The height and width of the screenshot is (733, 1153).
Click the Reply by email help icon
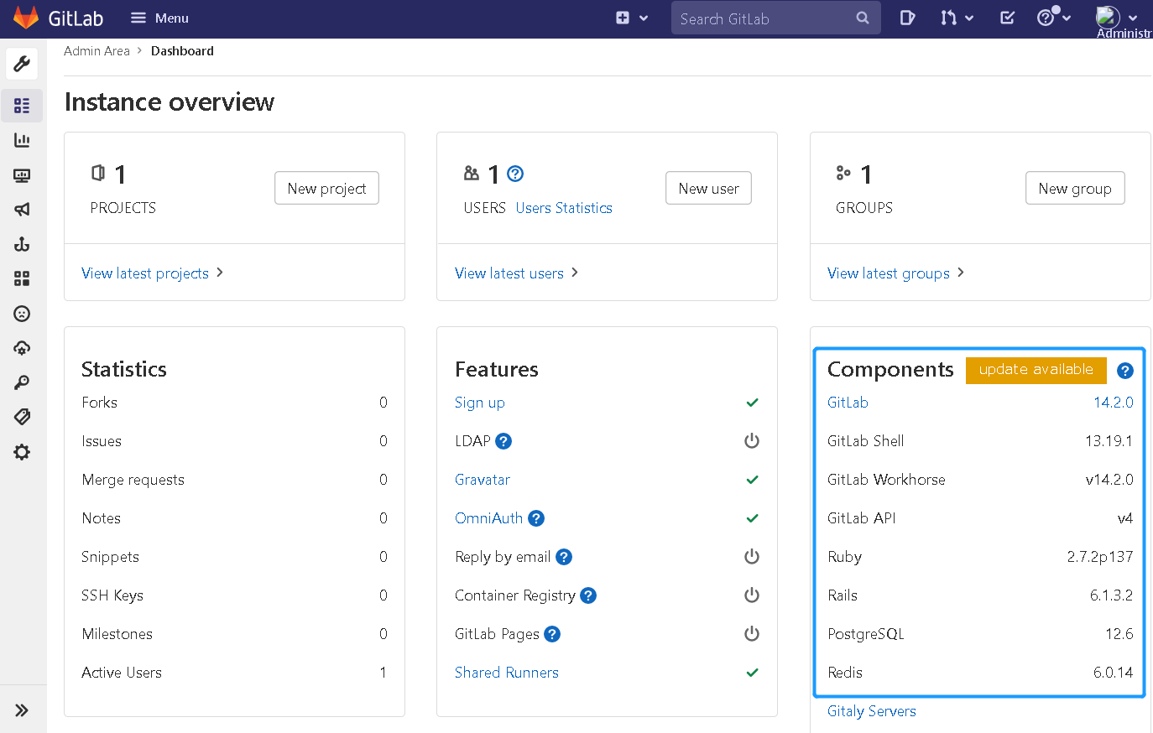(564, 557)
